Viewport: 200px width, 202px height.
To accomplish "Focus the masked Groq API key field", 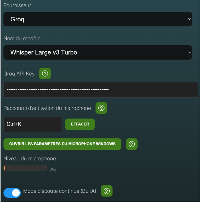I will pos(101,90).
